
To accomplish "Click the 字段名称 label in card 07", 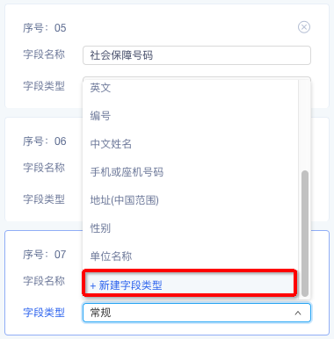I will click(x=44, y=281).
